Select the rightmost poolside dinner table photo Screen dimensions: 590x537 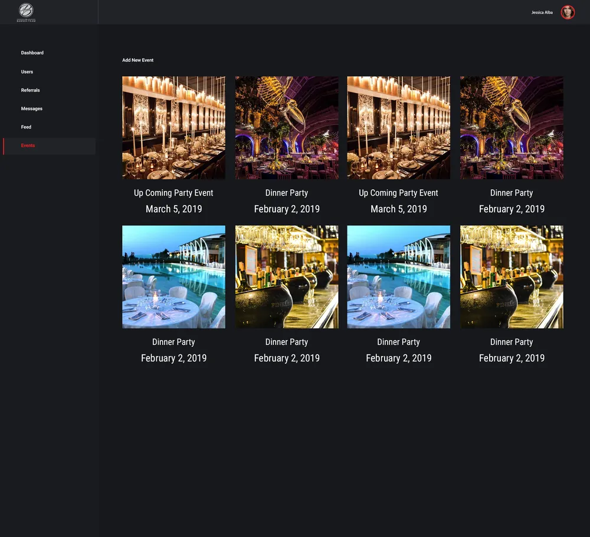click(398, 277)
